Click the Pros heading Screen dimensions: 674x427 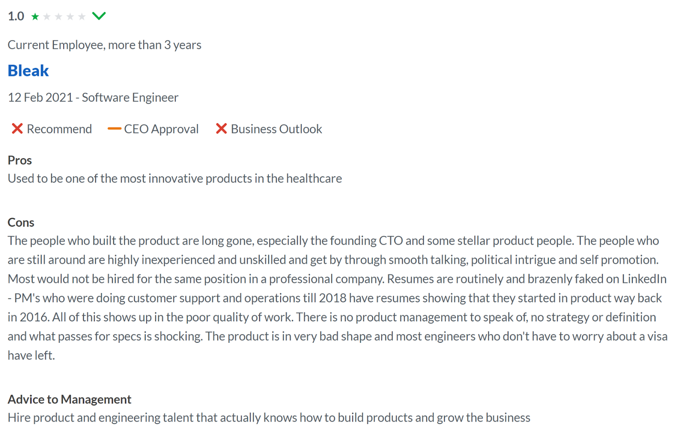[20, 160]
